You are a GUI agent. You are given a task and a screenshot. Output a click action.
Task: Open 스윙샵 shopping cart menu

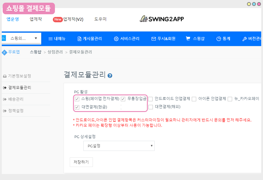point(195,39)
